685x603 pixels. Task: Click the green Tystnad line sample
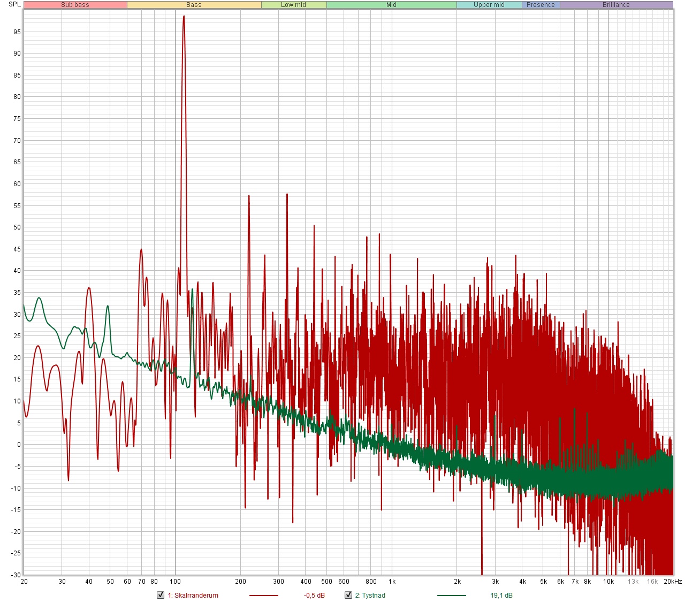pyautogui.click(x=452, y=596)
